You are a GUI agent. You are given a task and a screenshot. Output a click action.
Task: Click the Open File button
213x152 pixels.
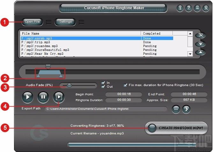(32, 22)
